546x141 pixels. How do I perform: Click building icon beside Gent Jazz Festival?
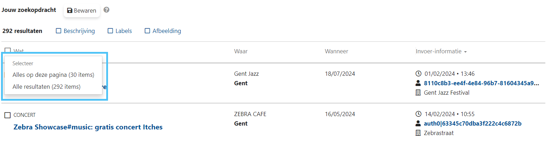(x=418, y=93)
